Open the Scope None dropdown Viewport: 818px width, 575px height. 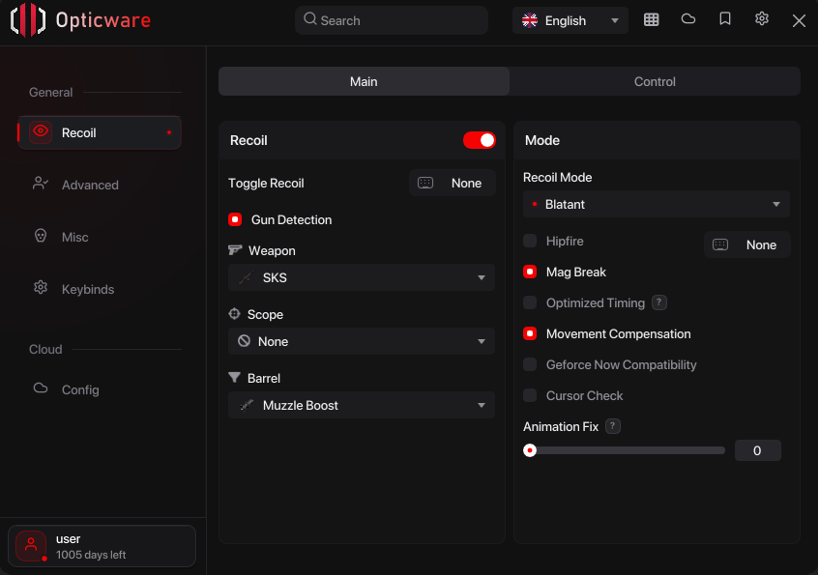(361, 341)
